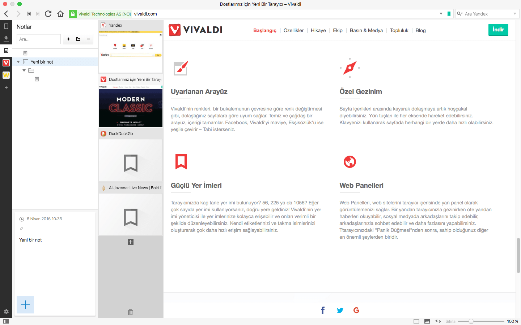521x325 pixels.
Task: Open settings gear icon in sidebar
Action: point(6,312)
